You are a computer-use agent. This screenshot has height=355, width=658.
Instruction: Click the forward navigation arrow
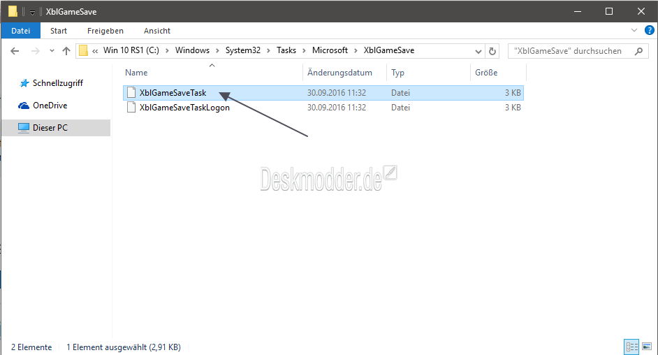tap(36, 51)
